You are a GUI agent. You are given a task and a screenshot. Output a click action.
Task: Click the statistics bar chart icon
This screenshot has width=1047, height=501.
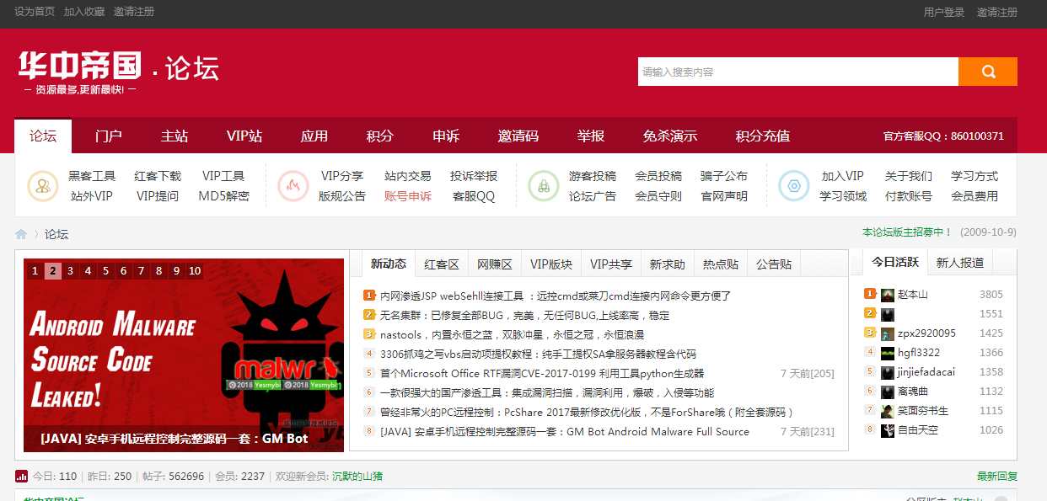(x=22, y=477)
